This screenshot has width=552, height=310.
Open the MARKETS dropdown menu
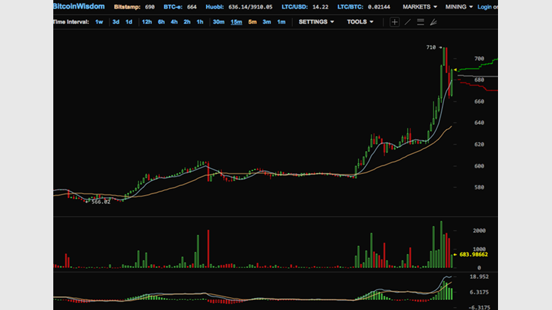[420, 7]
